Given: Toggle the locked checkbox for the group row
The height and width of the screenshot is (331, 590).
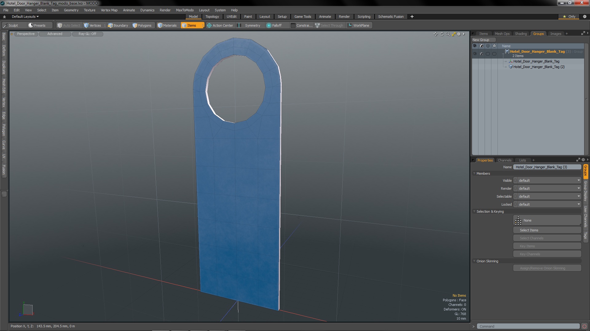Looking at the screenshot, I should pos(494,54).
